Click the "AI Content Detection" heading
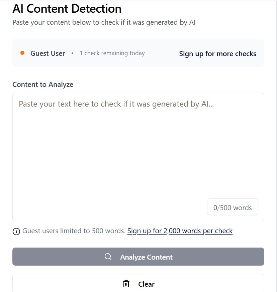277x292 pixels. [67, 9]
